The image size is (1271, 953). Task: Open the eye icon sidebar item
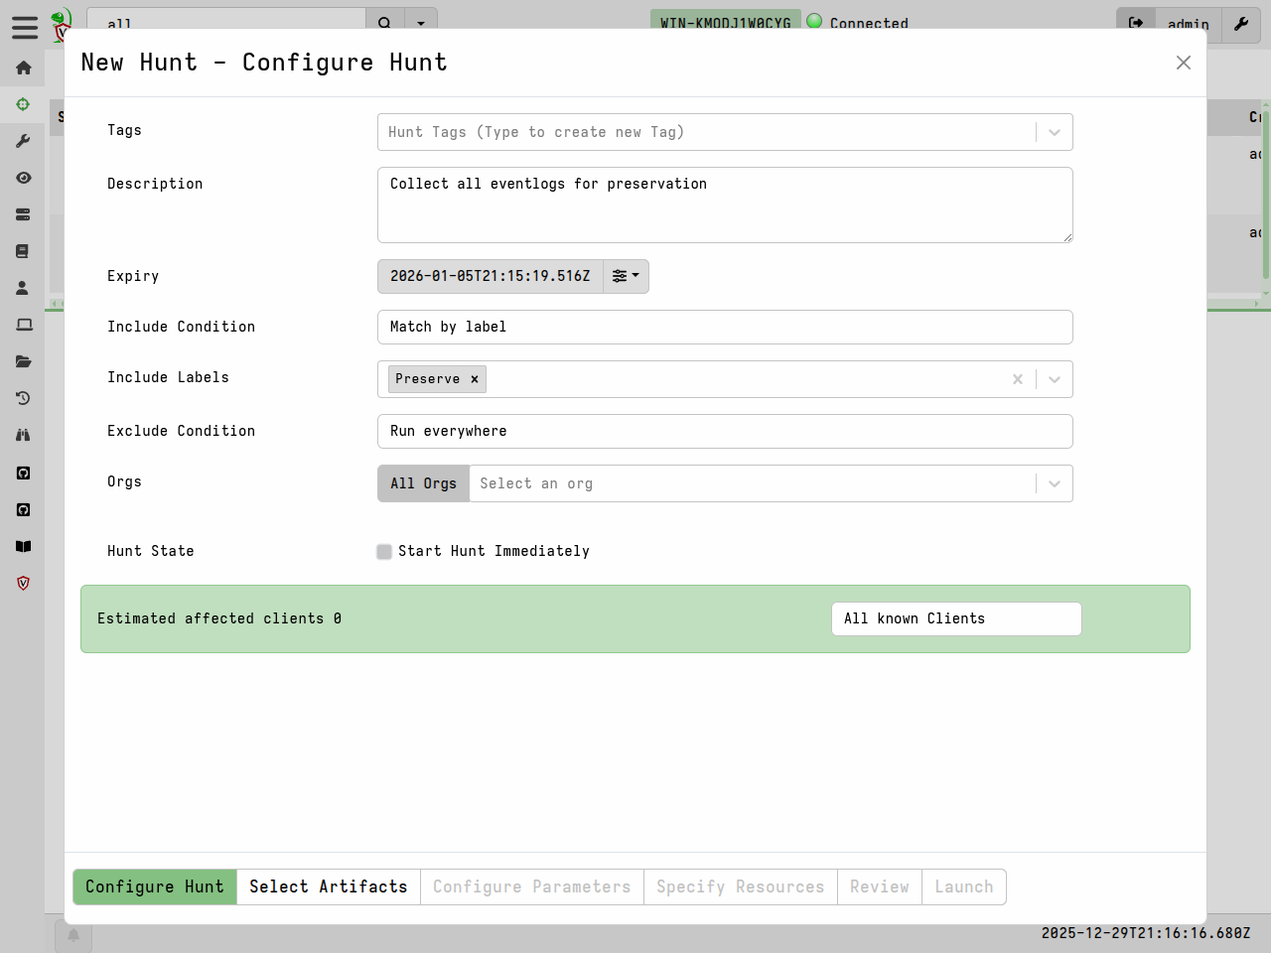[x=23, y=178]
